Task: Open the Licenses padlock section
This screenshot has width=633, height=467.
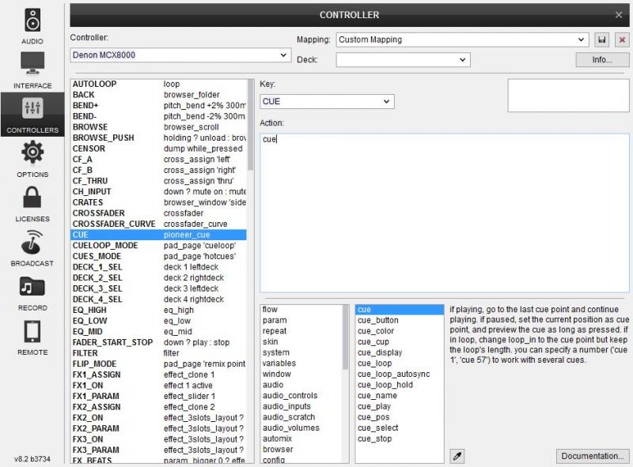Action: click(32, 204)
